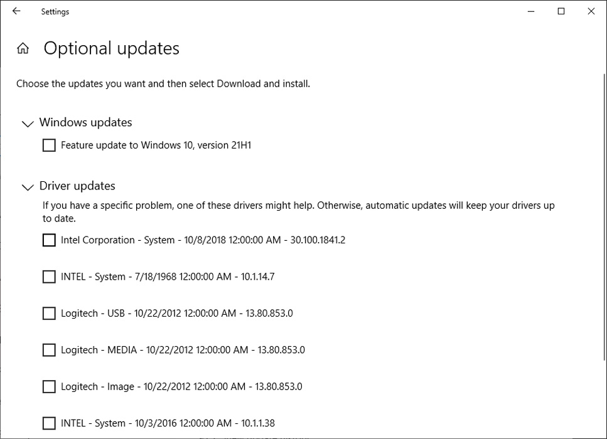The image size is (607, 439).
Task: Maximize the Settings window
Action: coord(561,11)
